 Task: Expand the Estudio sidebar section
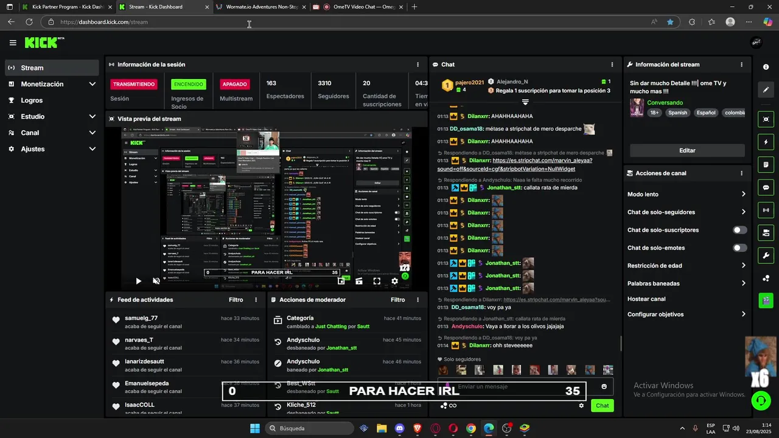click(52, 116)
